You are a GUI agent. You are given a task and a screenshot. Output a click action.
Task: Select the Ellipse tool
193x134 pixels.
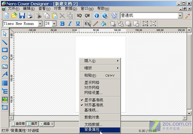pyautogui.click(x=5, y=58)
